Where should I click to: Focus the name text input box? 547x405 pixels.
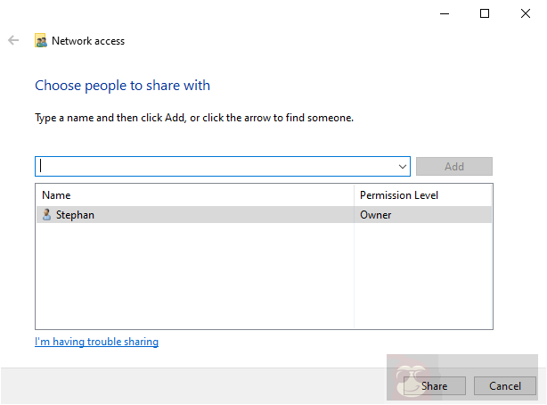pos(214,167)
